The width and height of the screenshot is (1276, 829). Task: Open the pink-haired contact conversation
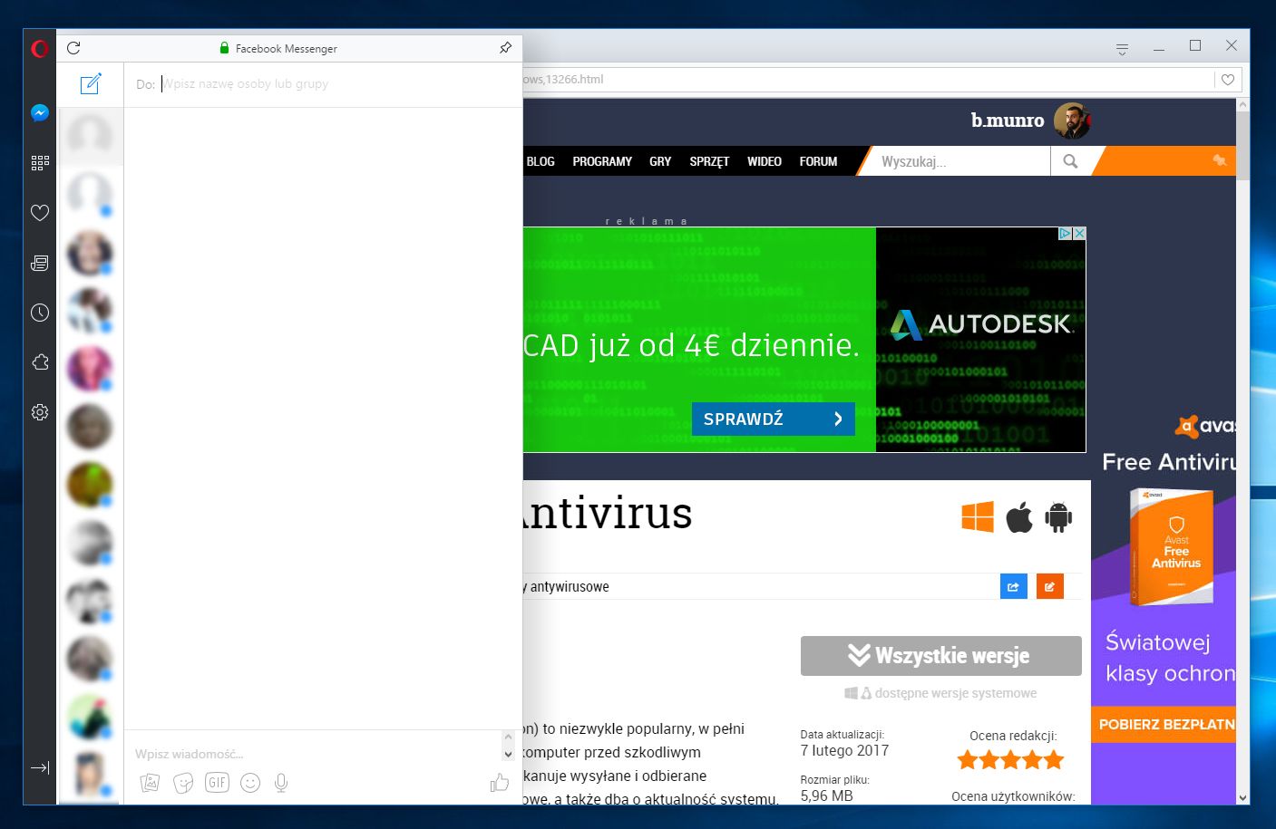click(90, 368)
